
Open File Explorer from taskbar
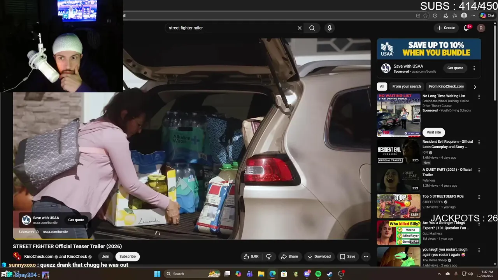(261, 274)
